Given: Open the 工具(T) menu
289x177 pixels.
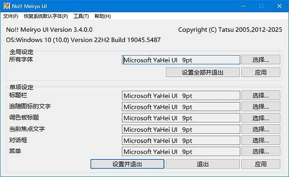Looking at the screenshot, I should [x=81, y=16].
